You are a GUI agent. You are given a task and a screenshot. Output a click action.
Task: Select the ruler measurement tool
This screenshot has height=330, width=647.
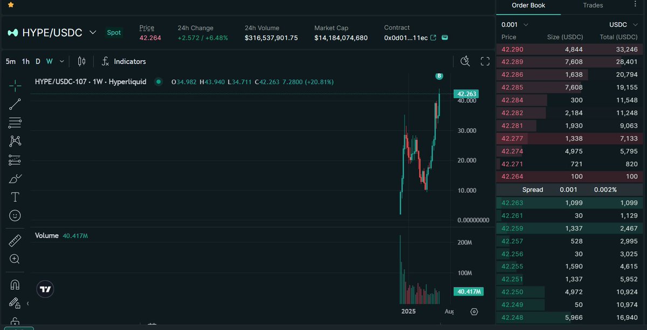click(15, 241)
